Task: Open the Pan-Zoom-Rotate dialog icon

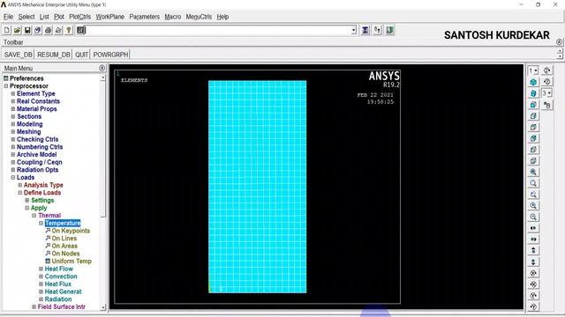Action: tap(37, 31)
